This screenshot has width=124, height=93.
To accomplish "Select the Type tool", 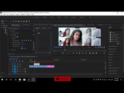I will 29,21.
